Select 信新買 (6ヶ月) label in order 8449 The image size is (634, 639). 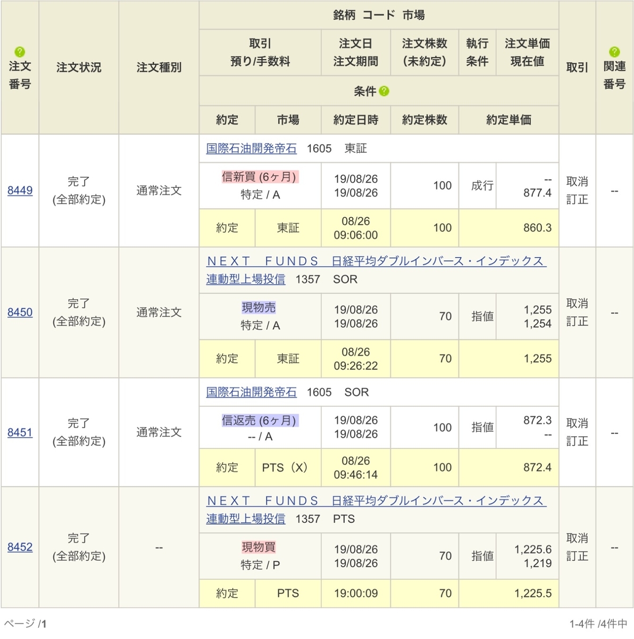click(x=260, y=177)
